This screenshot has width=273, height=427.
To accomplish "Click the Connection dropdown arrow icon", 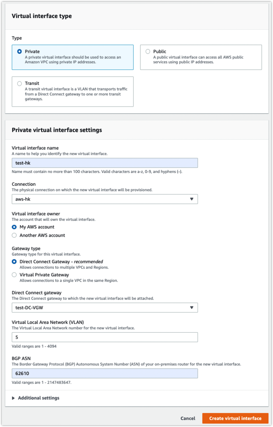I will pyautogui.click(x=192, y=199).
